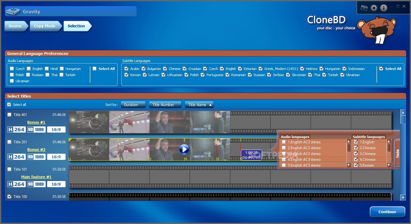Click the up arrow of the Audio languages list
The width and height of the screenshot is (411, 224).
pos(349,141)
